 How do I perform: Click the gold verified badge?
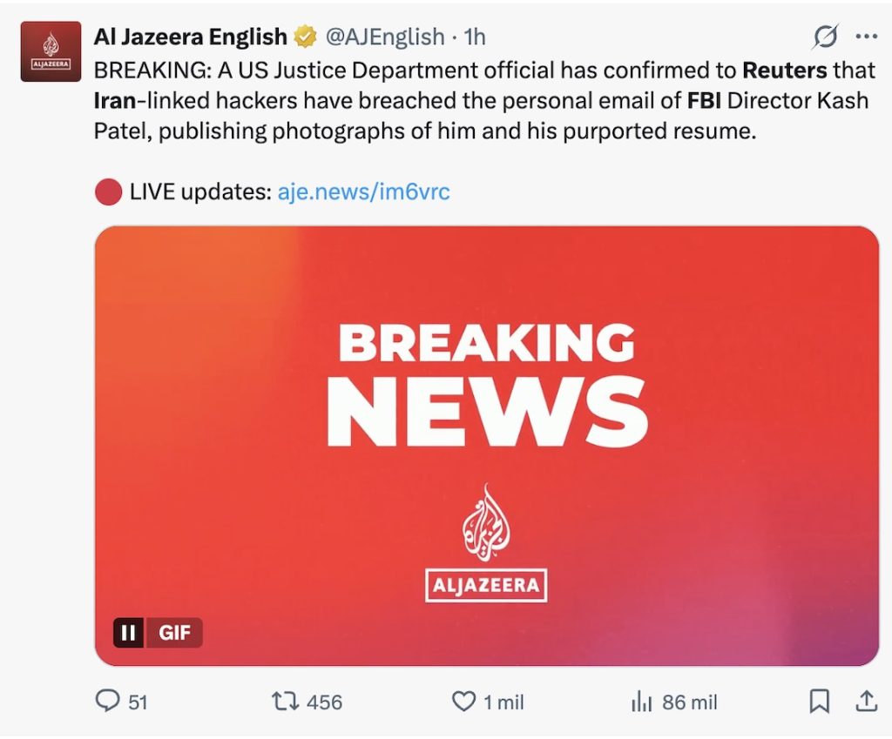tap(304, 37)
